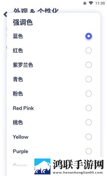Tap the back arrow icon
This screenshot has width=107, height=176.
[5, 14]
